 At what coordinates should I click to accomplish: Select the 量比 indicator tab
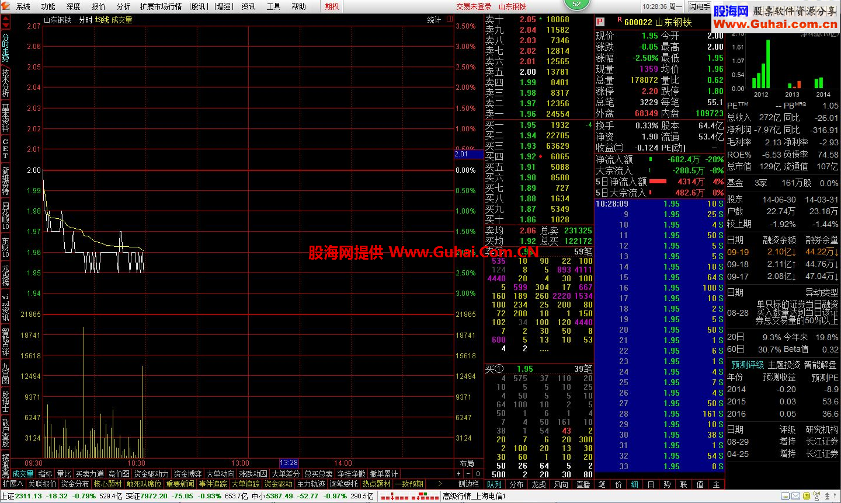click(64, 474)
